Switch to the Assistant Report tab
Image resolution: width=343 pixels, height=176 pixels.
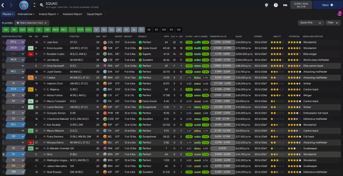72,14
